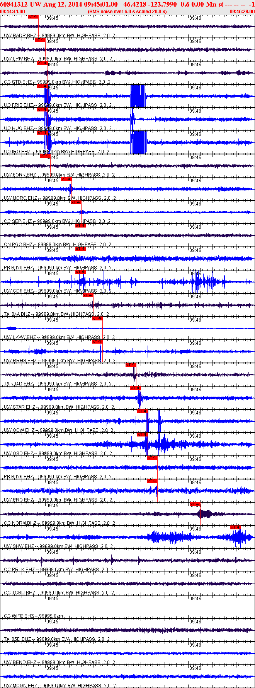Click the red pick flag on the UW RADR trace
Screen dimensions: 255x688
pos(33,17)
